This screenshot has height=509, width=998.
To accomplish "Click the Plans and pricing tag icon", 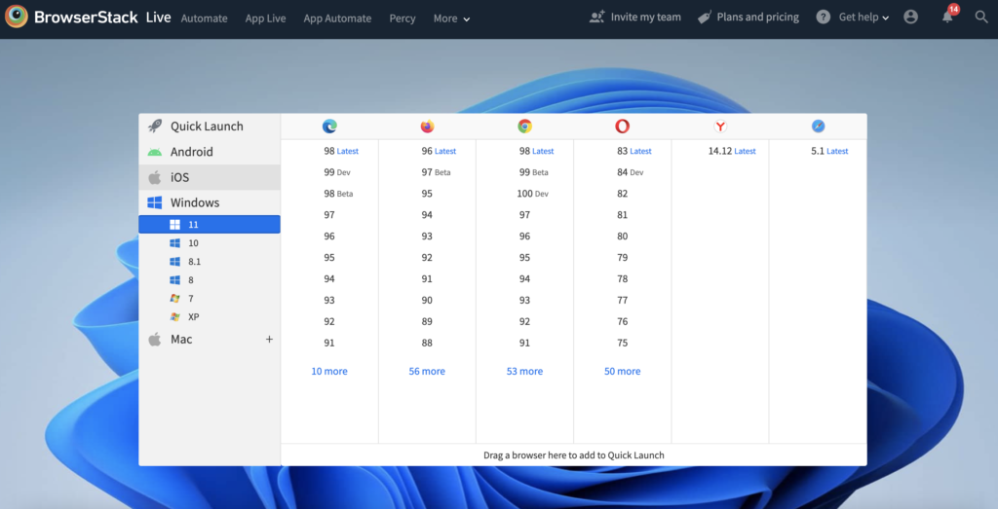I will pos(705,18).
